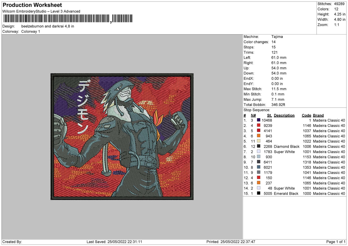Select the Created By label in the footer
The height and width of the screenshot is (246, 348).
12,242
